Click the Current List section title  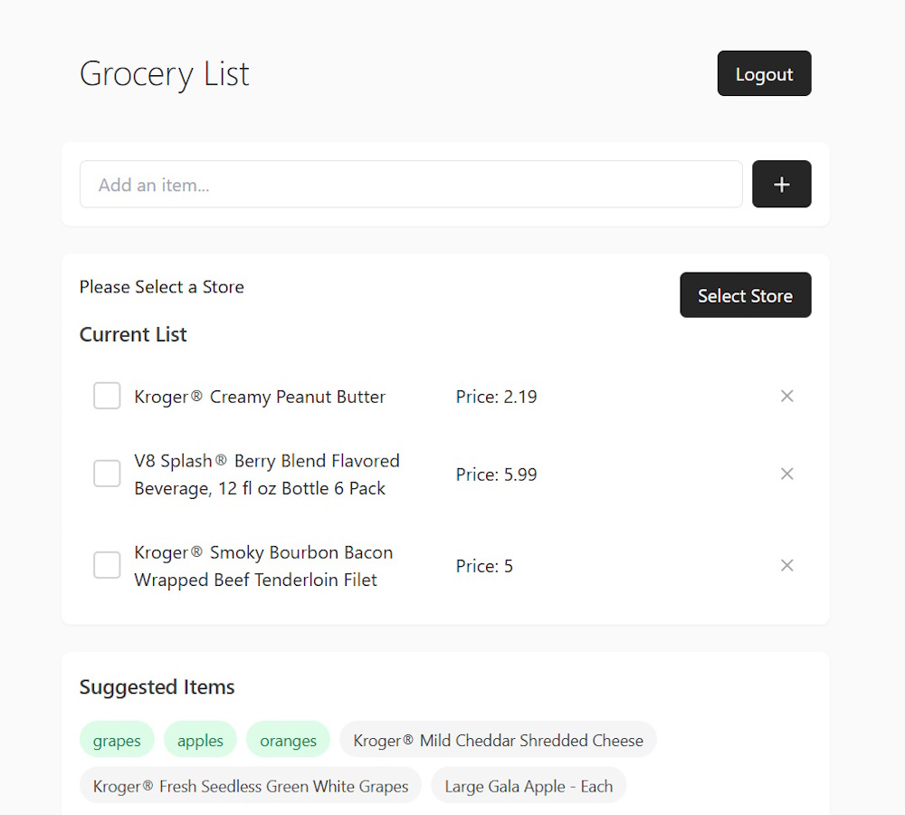point(133,334)
